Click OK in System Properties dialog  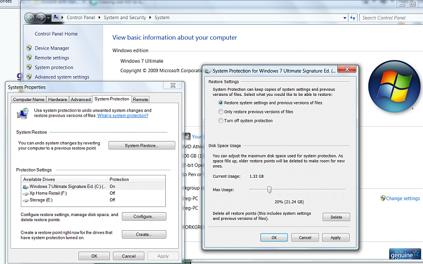pyautogui.click(x=94, y=256)
